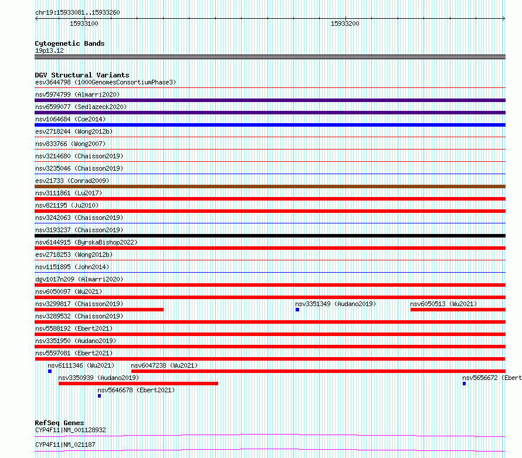Open variant nsv5597081 (Ebert2021)

click(x=74, y=353)
